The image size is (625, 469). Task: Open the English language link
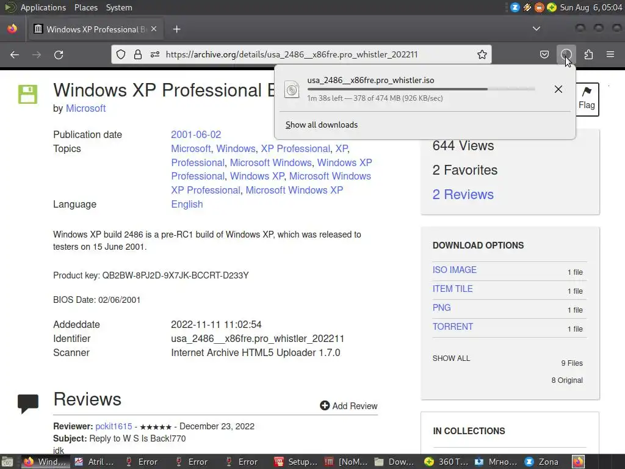187,204
